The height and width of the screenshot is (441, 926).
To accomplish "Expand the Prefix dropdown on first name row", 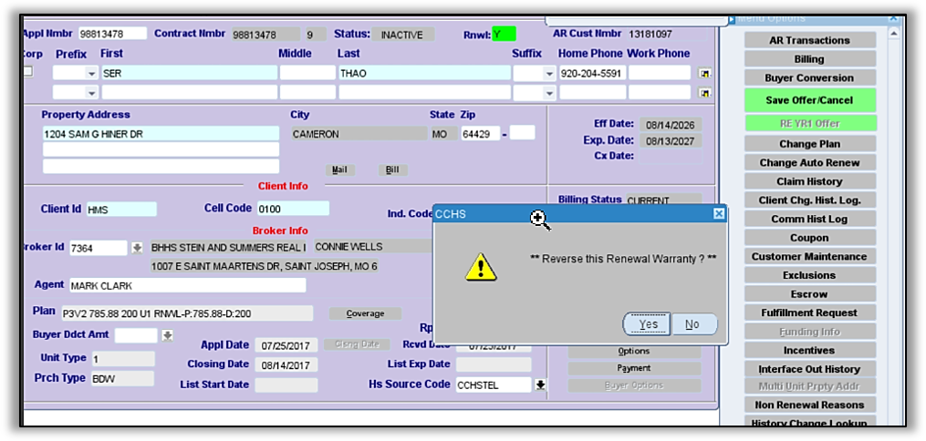I will click(91, 74).
